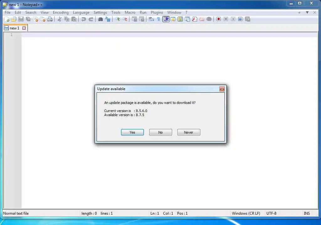Click 'Windows (CR LF)' in status bar
The width and height of the screenshot is (321, 225).
(x=246, y=213)
